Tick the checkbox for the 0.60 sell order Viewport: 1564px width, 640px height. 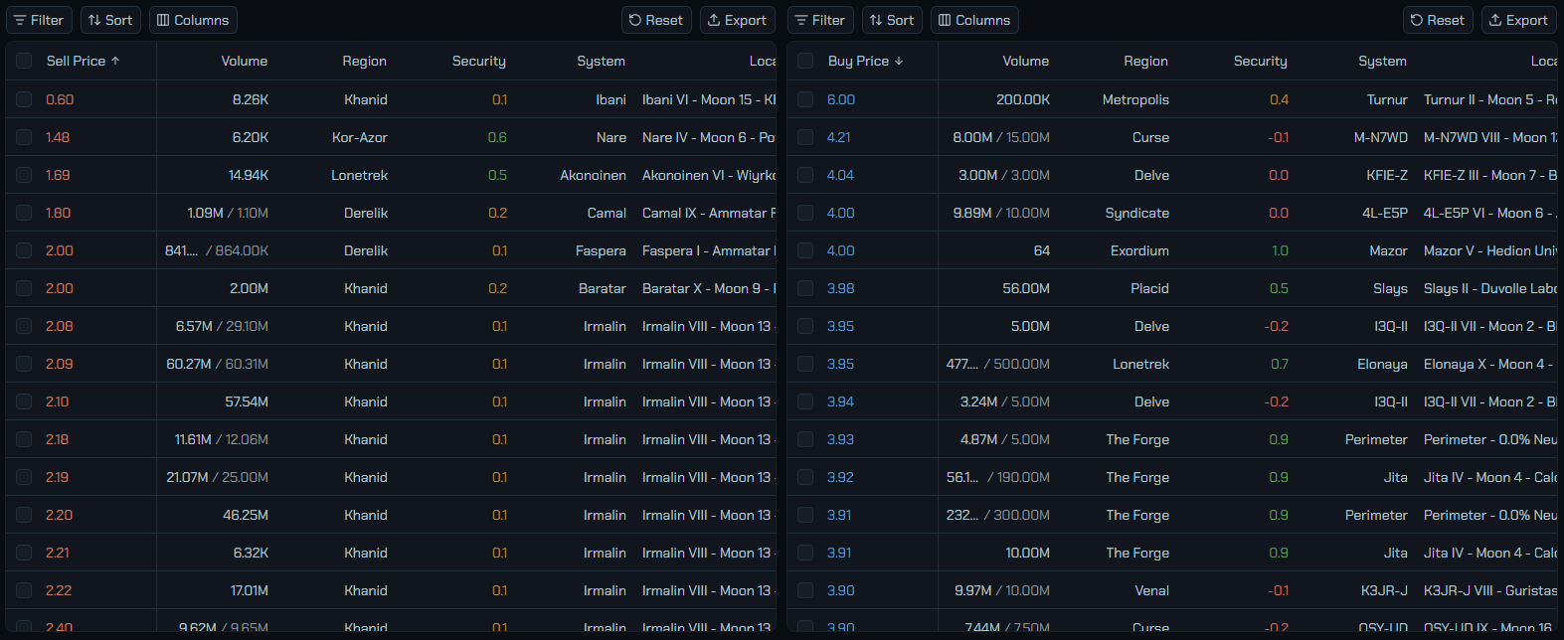pos(24,99)
